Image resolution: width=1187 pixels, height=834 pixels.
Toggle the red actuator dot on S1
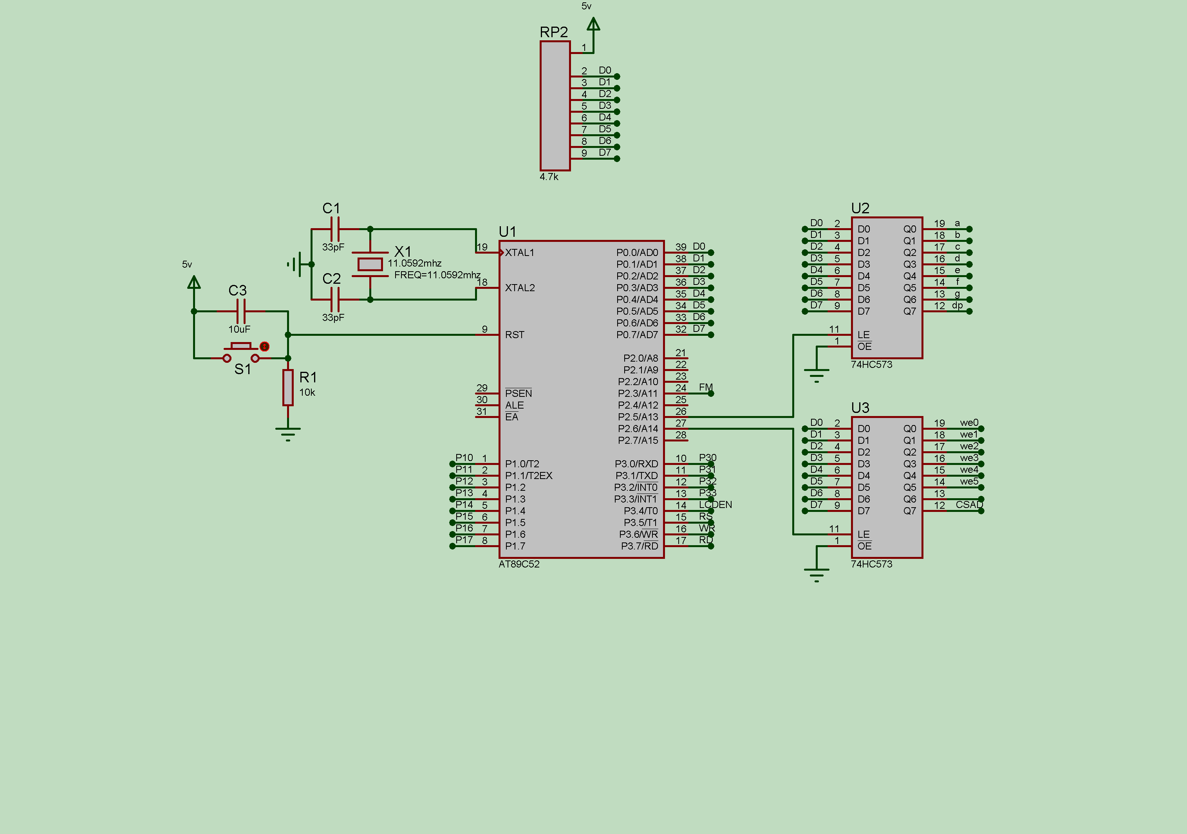pyautogui.click(x=264, y=346)
